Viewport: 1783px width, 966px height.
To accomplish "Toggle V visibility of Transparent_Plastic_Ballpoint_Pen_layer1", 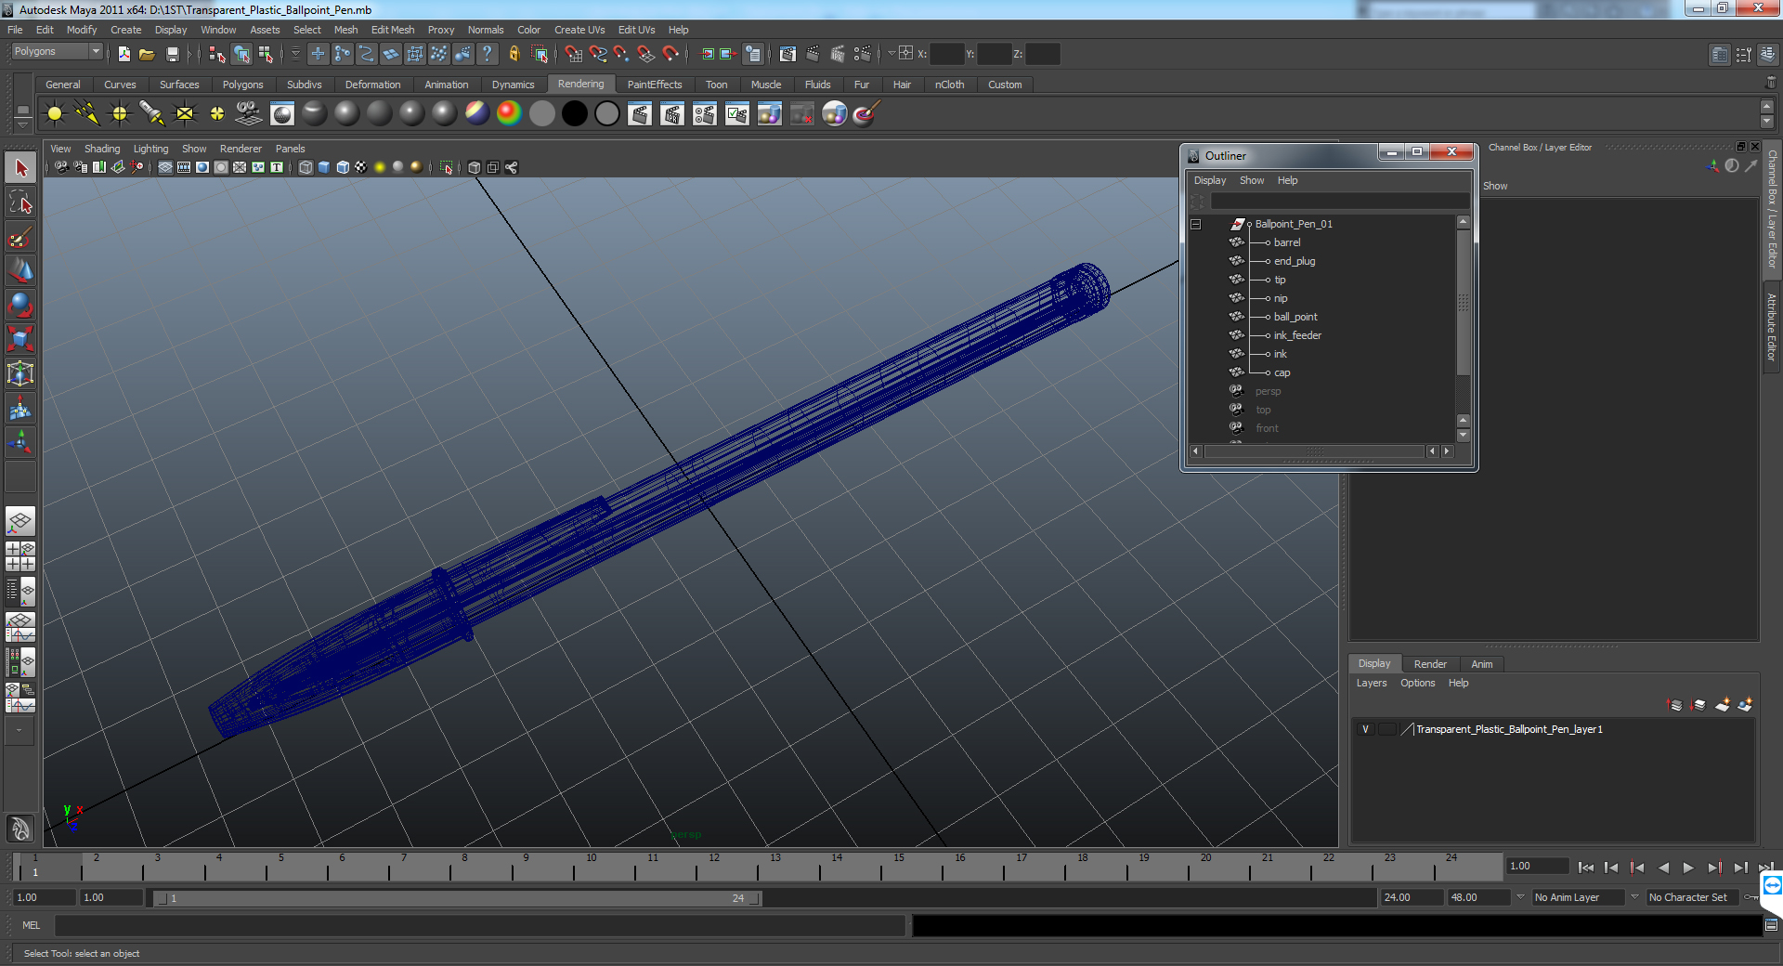I will (x=1365, y=729).
